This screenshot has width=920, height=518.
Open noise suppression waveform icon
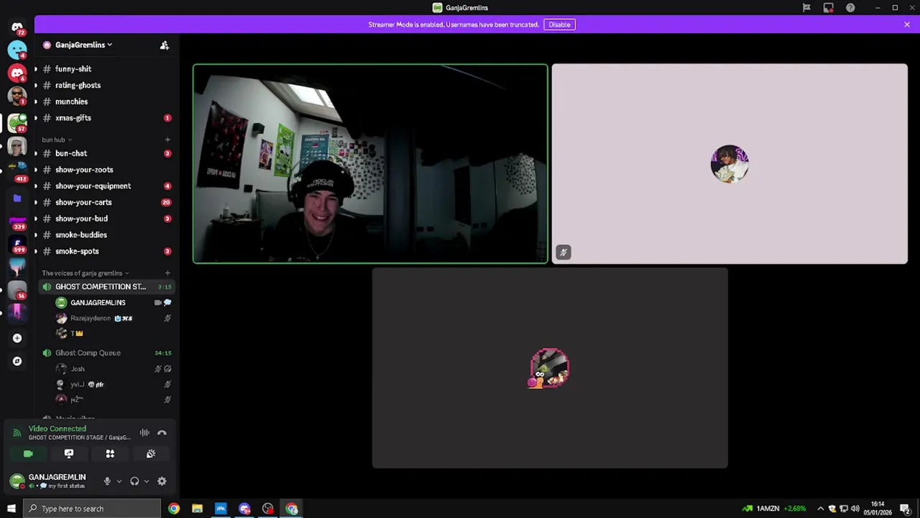[x=144, y=433]
